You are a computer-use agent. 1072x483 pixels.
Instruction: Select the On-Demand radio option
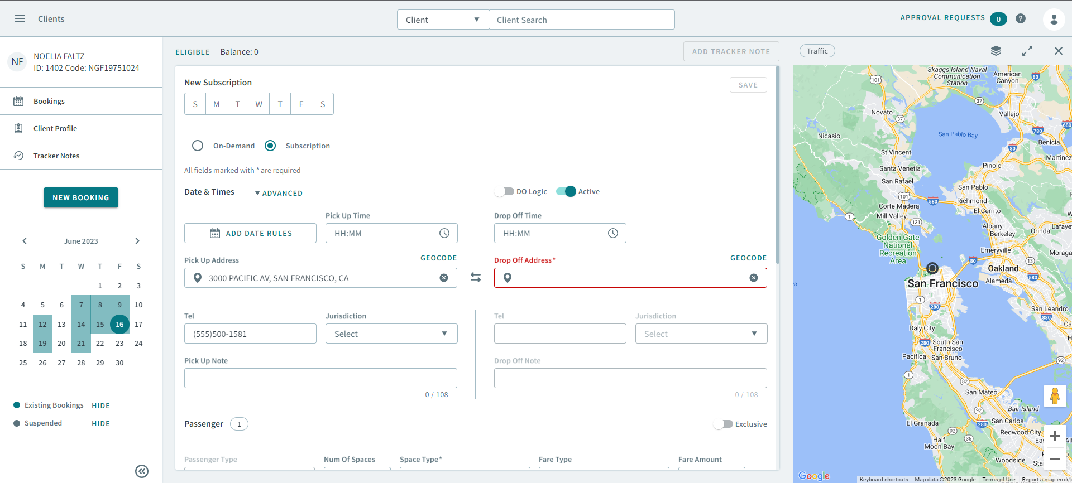point(198,146)
